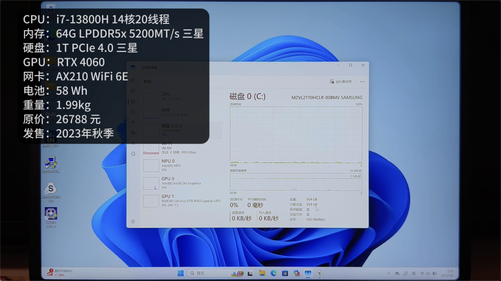This screenshot has height=281, width=501.
Task: Click the disk transfer rate graph
Action: [296, 182]
